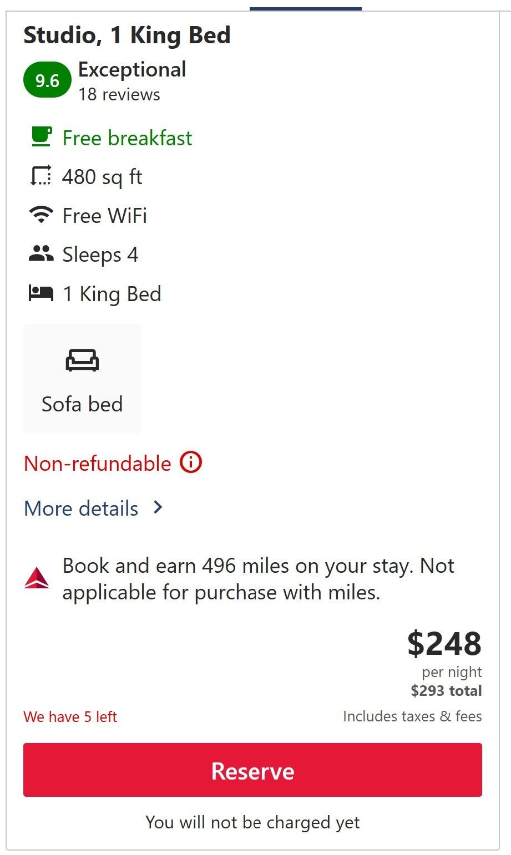Click the Free WiFi signal icon

tap(41, 215)
